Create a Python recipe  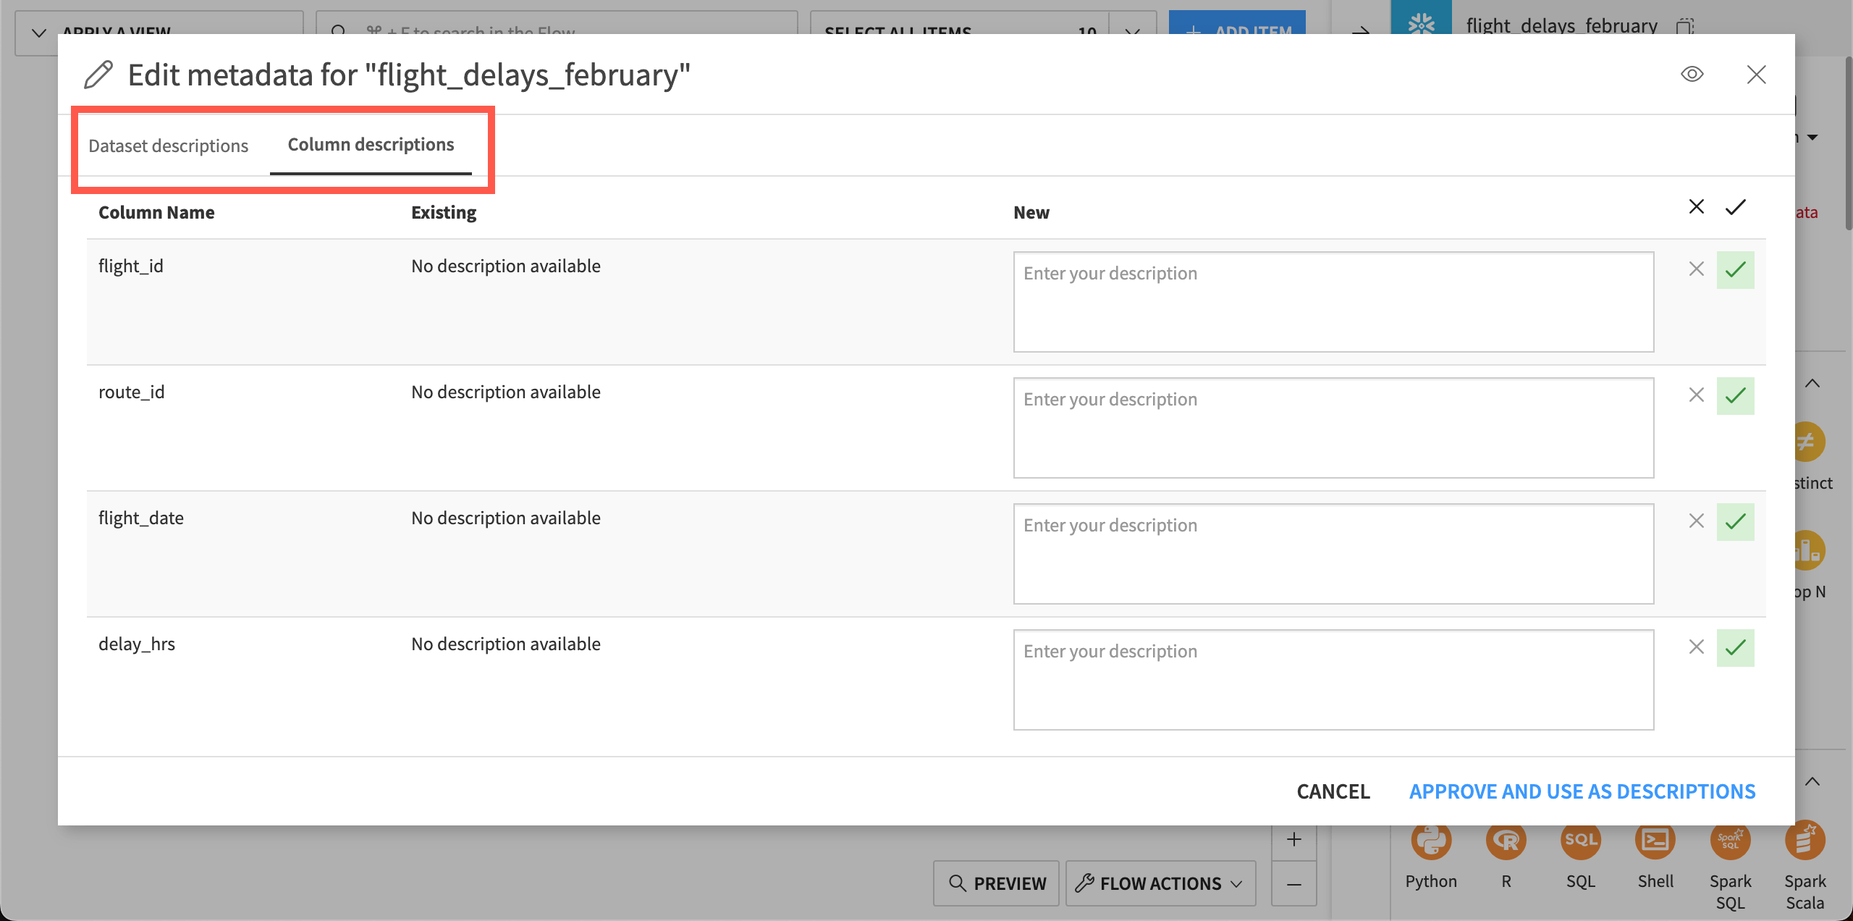[1431, 841]
